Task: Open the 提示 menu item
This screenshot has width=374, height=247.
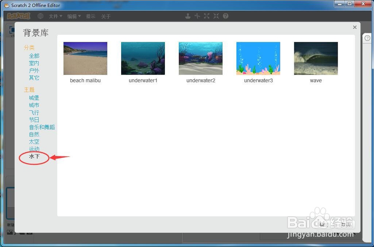Action: 91,16
